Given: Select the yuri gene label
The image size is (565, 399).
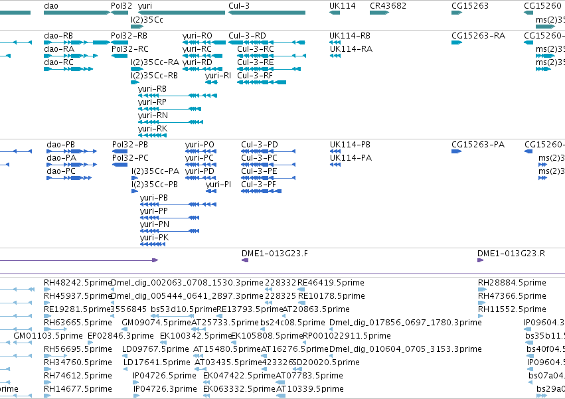Looking at the screenshot, I should [145, 6].
